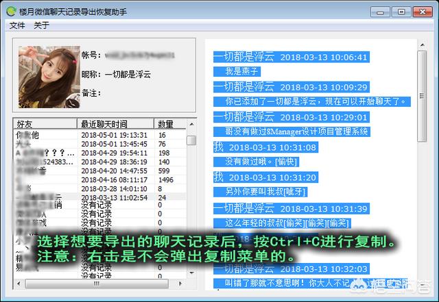Click message header at 2018-03-13 10:09:29
This screenshot has height=302, width=439.
point(291,87)
